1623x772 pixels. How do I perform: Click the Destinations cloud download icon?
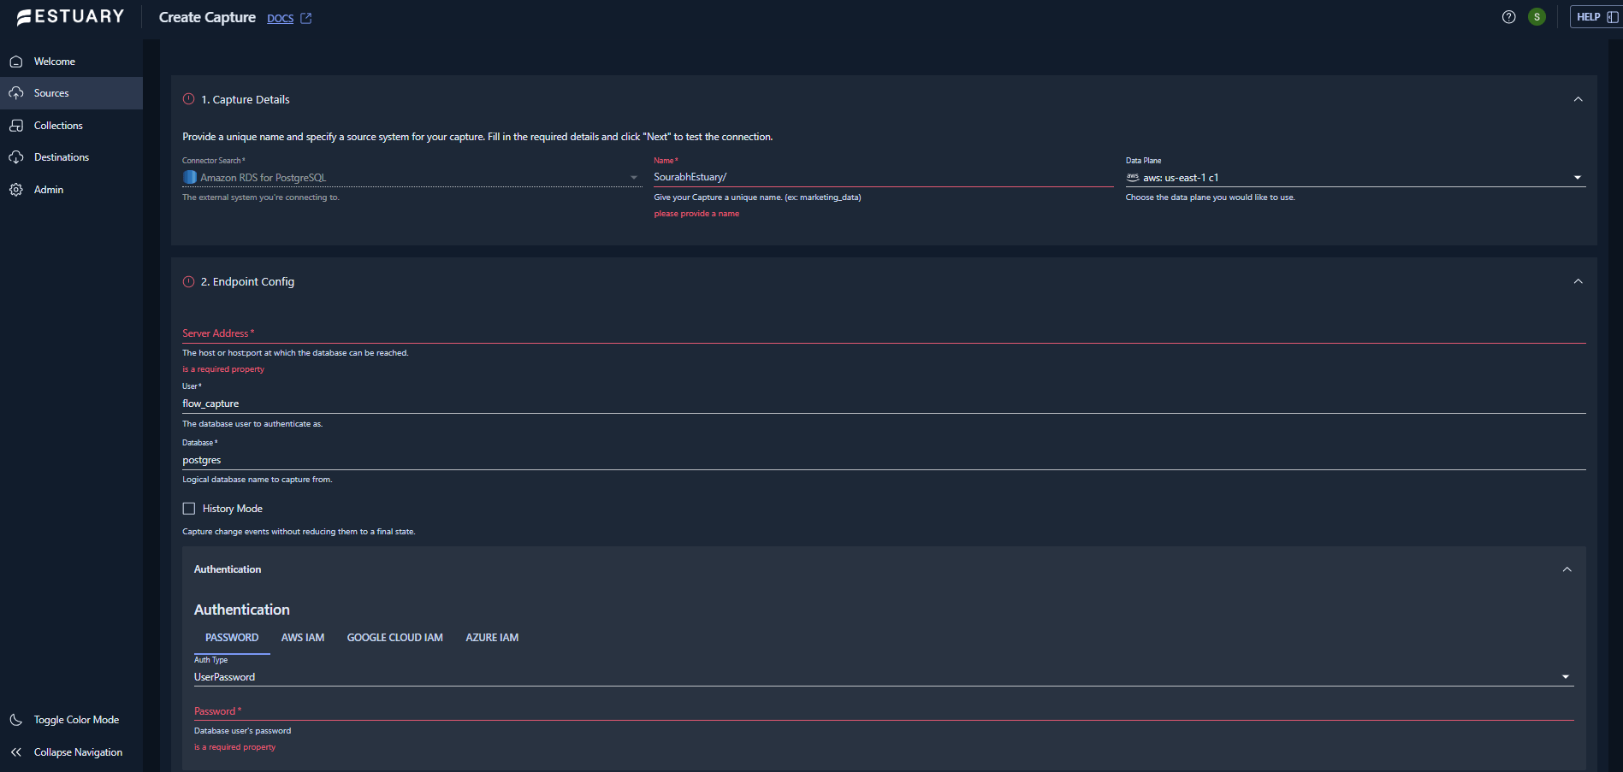click(x=16, y=157)
